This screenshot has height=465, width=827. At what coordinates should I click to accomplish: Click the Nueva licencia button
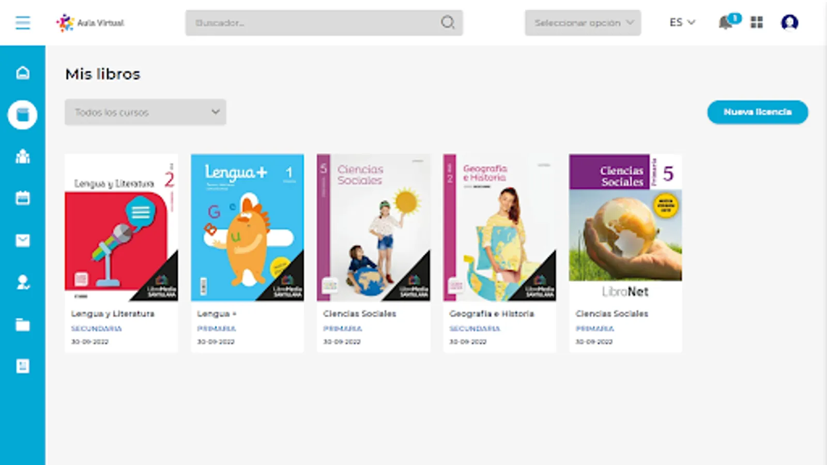pyautogui.click(x=757, y=112)
